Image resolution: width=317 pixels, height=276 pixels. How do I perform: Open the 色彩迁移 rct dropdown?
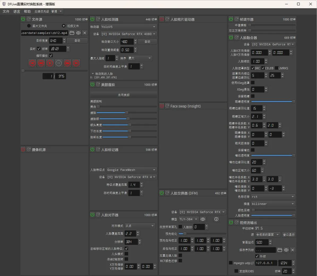[273, 197]
